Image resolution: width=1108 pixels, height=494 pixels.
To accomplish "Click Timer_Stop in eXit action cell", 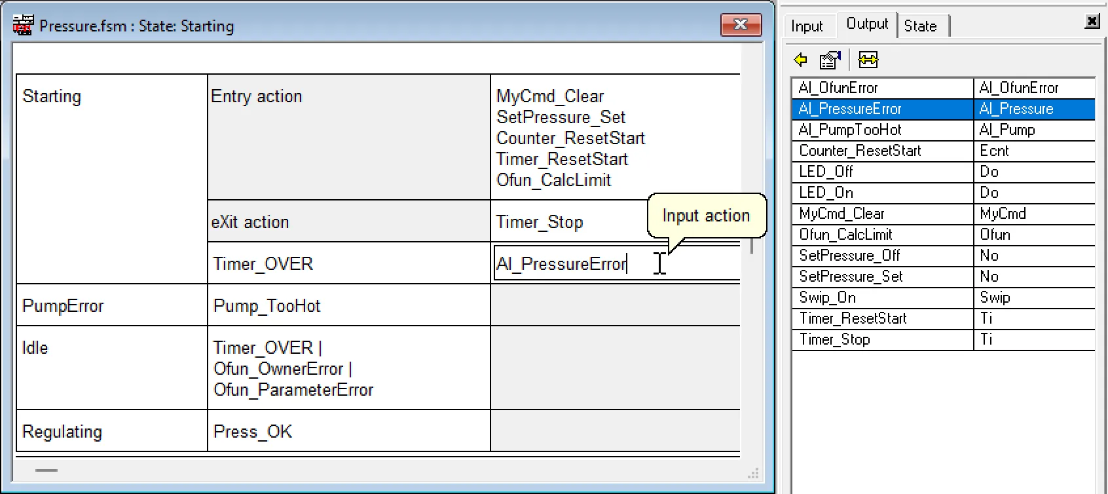I will click(x=540, y=222).
